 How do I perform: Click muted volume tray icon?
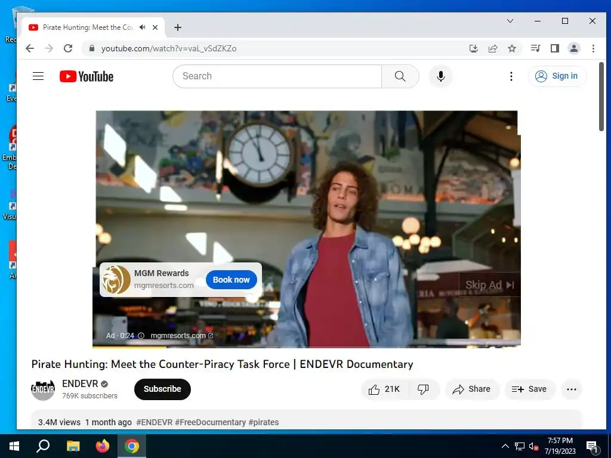click(533, 446)
